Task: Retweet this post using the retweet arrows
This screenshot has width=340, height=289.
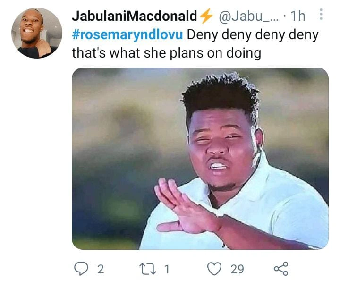Action: click(147, 269)
